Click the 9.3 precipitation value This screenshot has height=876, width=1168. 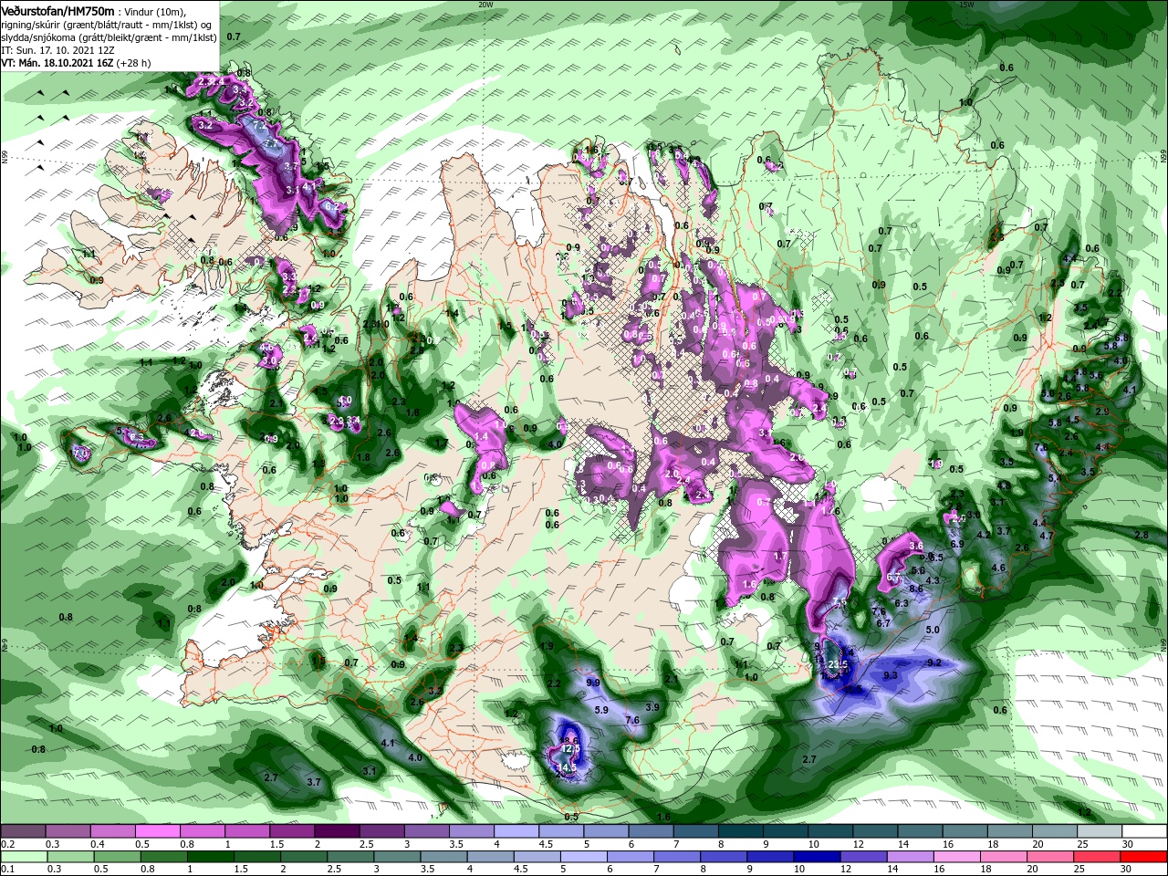pos(892,675)
